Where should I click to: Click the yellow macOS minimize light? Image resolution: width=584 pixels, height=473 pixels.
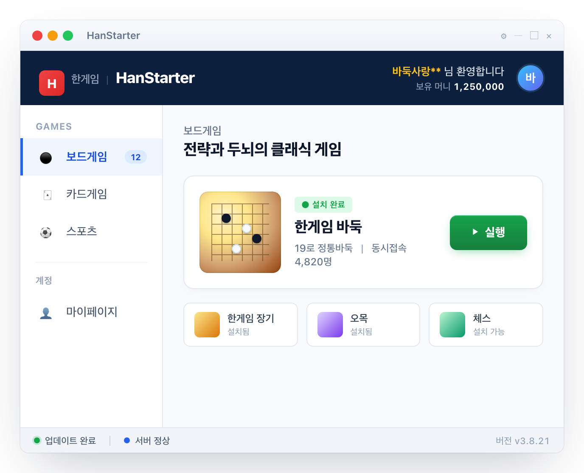[53, 36]
